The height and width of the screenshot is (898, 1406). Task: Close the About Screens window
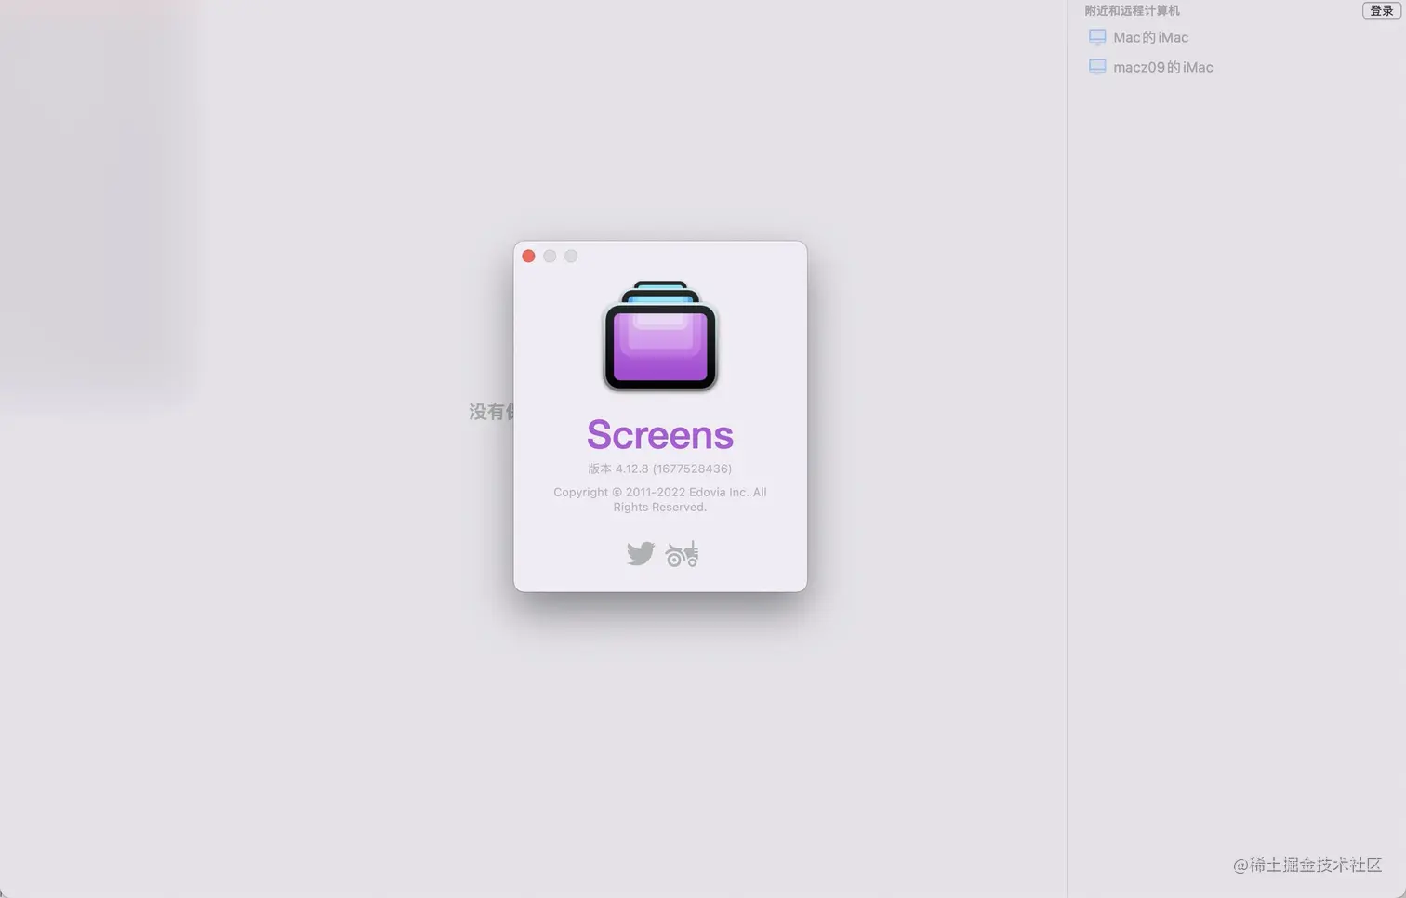pyautogui.click(x=528, y=256)
